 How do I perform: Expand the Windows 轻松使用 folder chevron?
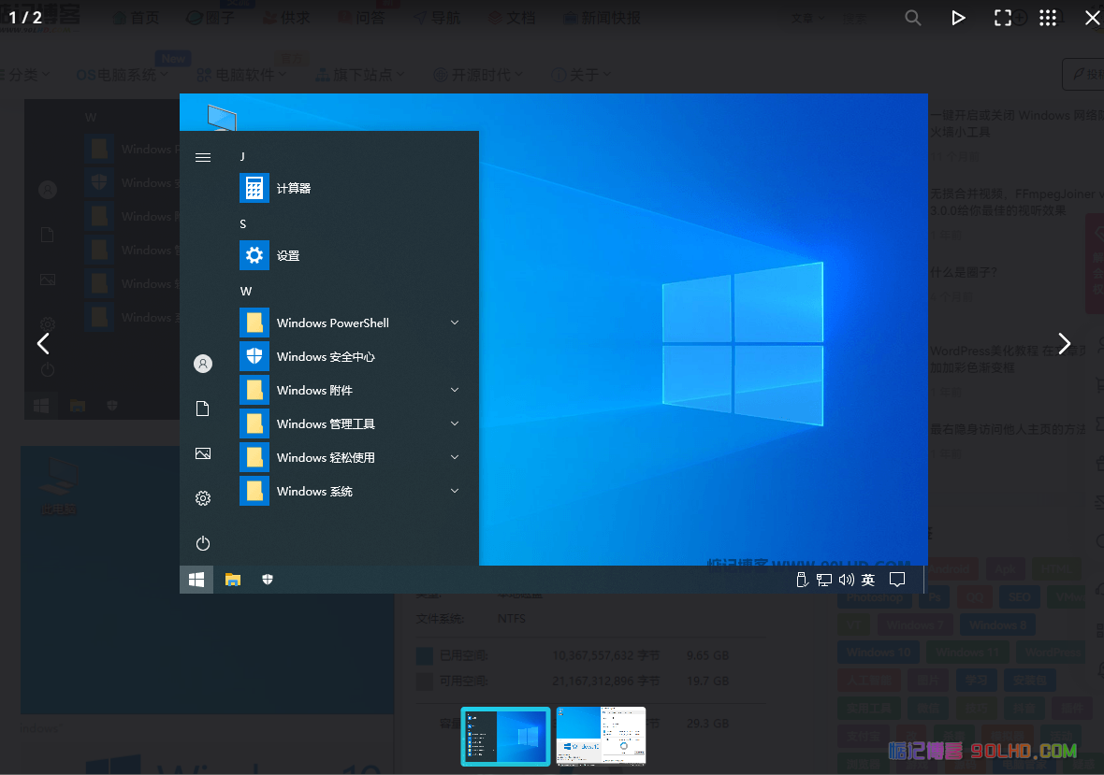455,457
